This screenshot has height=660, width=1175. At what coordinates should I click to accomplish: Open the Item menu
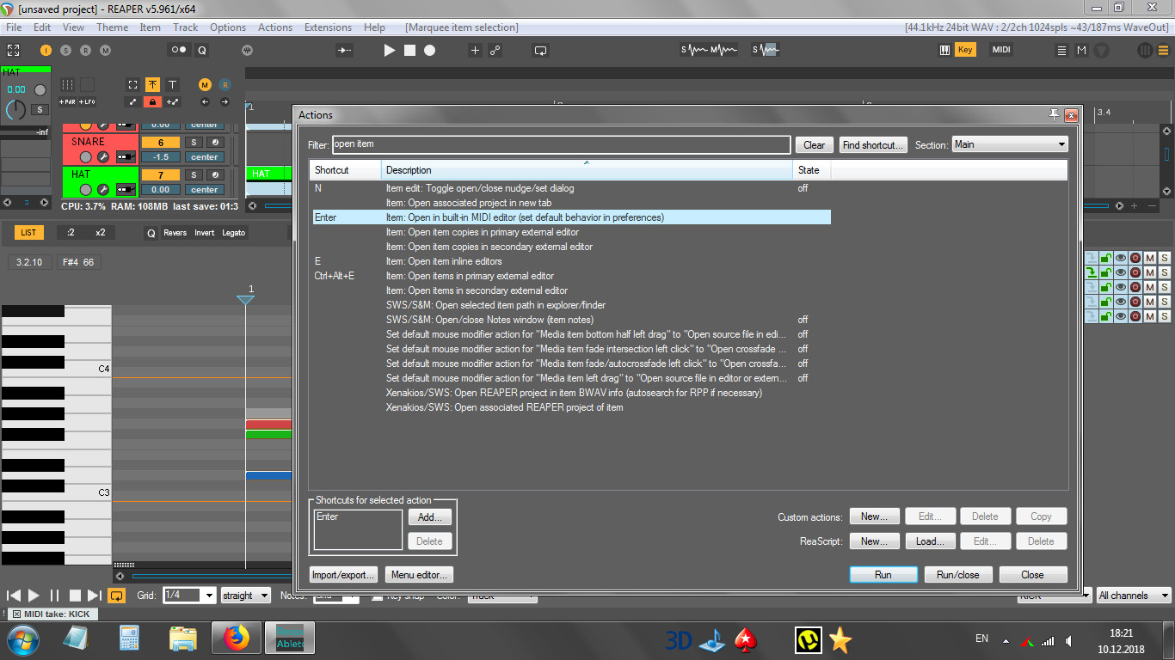151,27
